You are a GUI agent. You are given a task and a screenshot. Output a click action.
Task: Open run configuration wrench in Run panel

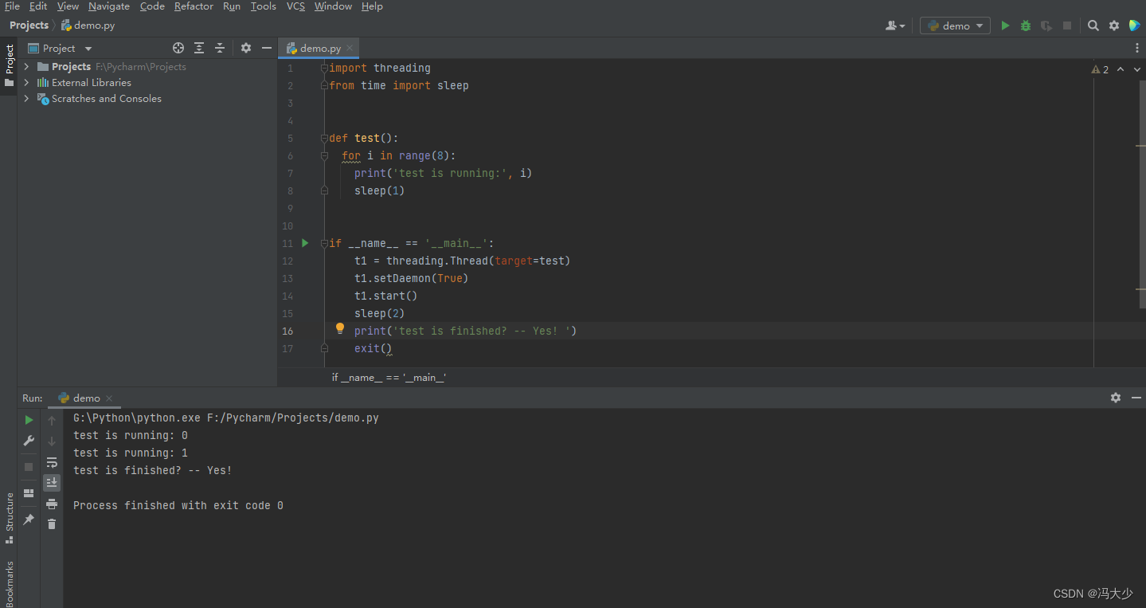[x=29, y=441]
